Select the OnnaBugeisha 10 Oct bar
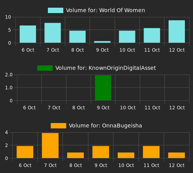193x173 pixels. click(x=126, y=155)
